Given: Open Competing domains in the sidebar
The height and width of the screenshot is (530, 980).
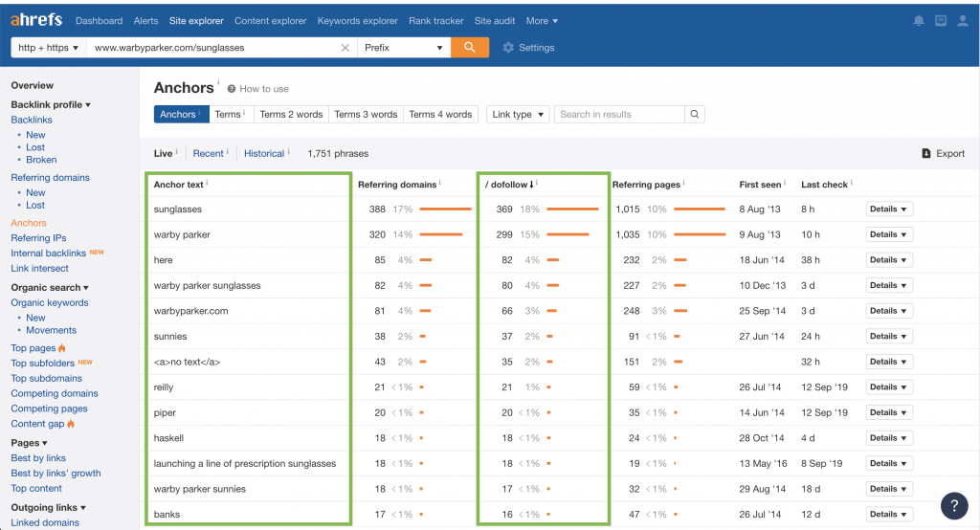Looking at the screenshot, I should 55,393.
